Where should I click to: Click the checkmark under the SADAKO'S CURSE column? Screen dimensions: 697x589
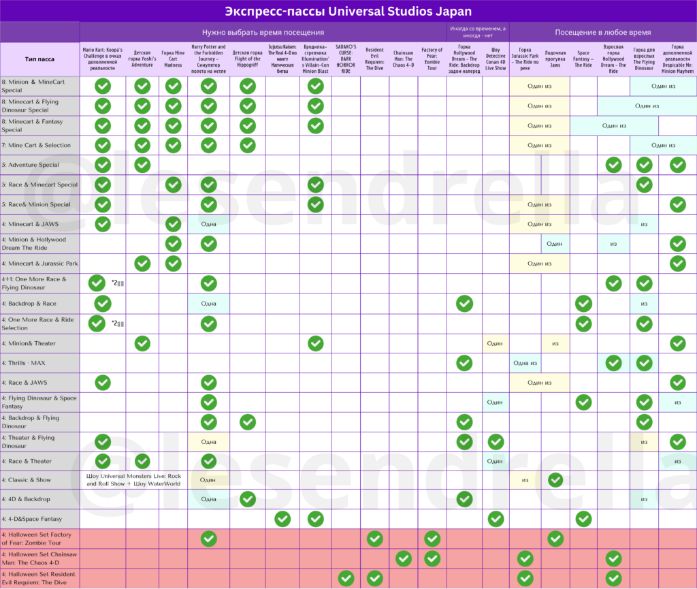coord(346,578)
